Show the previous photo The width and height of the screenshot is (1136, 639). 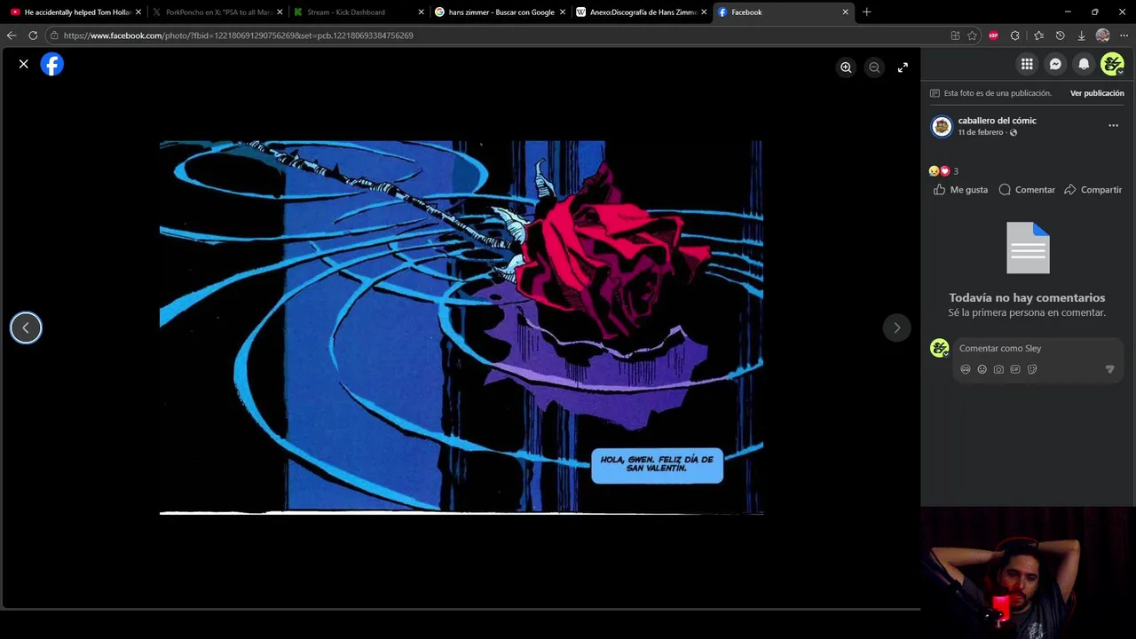coord(26,327)
